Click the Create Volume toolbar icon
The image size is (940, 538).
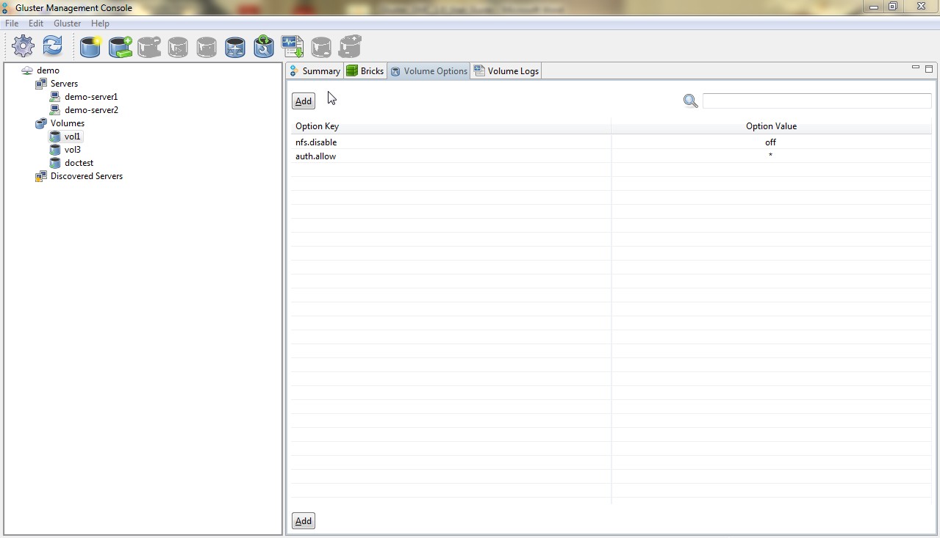(x=90, y=47)
